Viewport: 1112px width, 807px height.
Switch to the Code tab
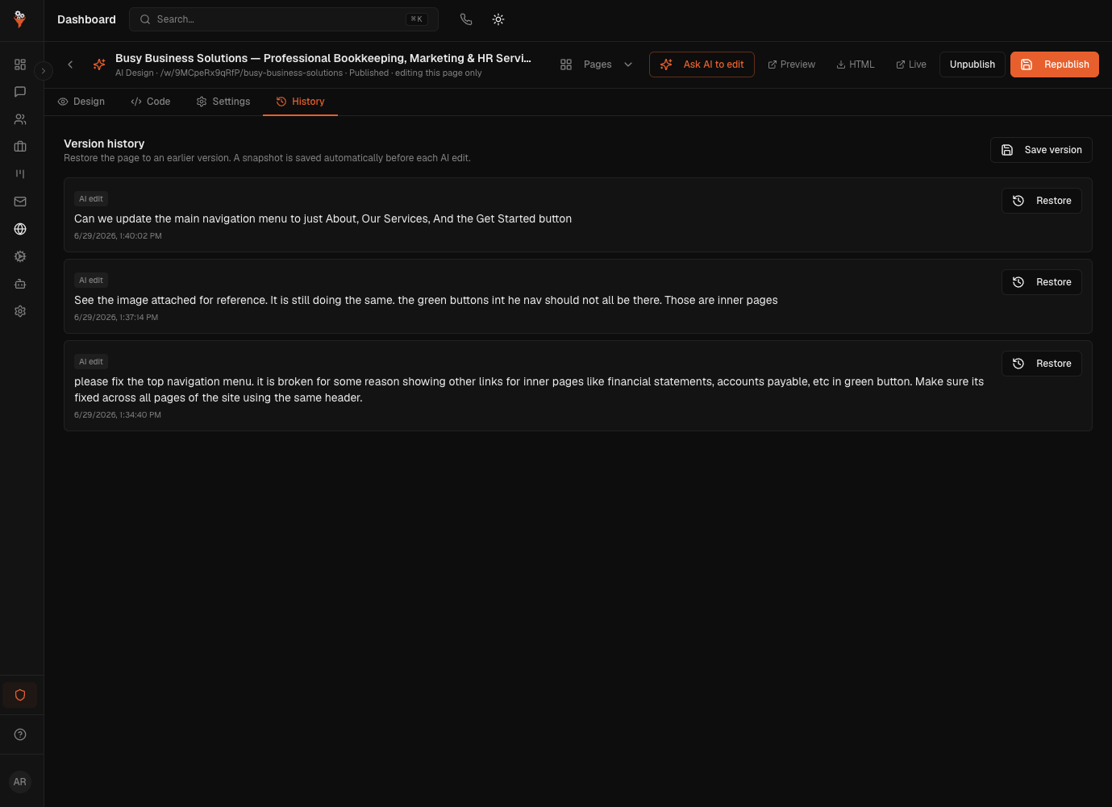pyautogui.click(x=151, y=102)
